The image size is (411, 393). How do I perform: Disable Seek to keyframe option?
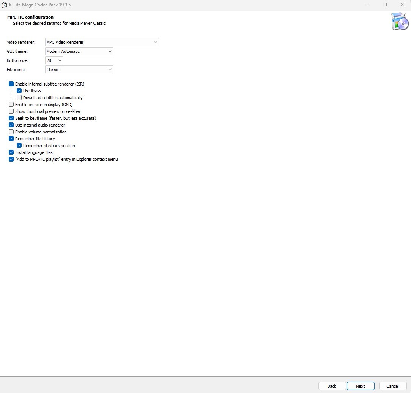click(11, 118)
